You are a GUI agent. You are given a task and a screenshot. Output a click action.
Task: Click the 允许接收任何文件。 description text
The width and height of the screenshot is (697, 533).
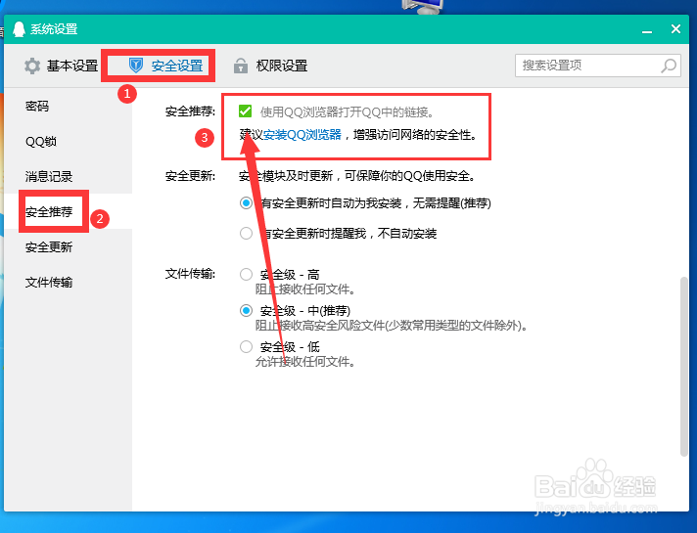click(305, 362)
